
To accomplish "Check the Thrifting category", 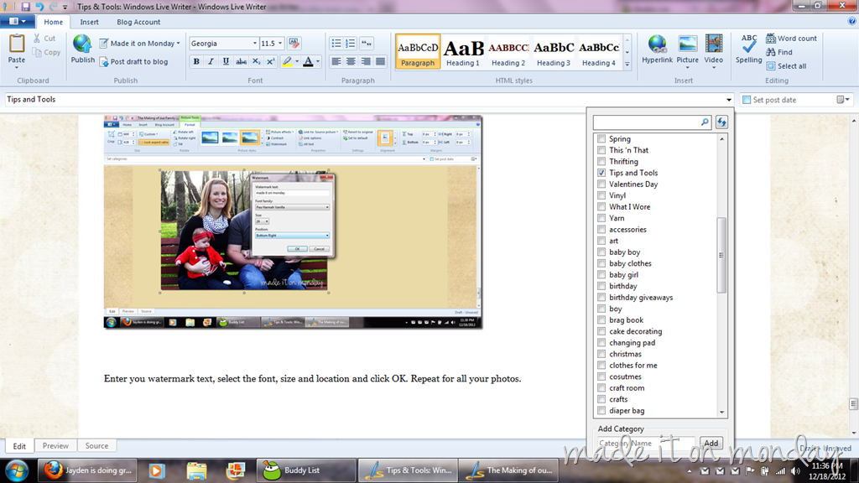I will 601,162.
